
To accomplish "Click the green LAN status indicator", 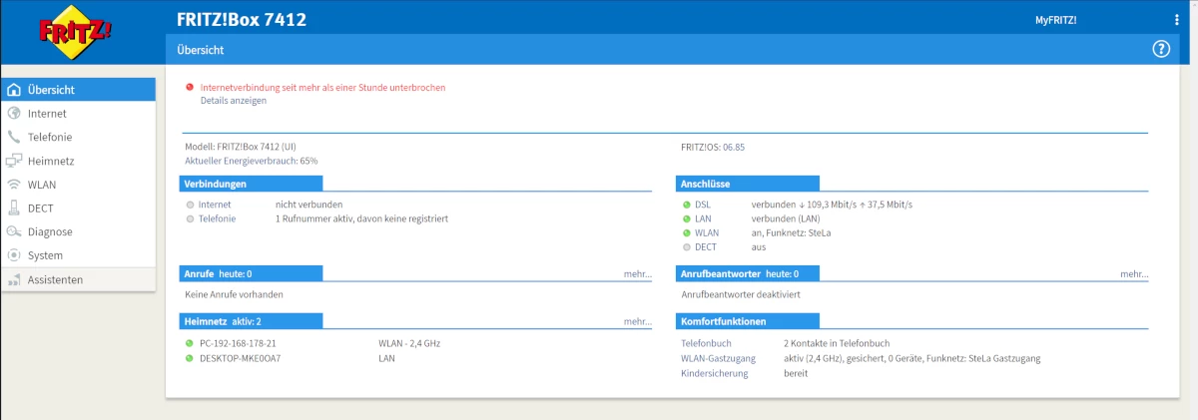I will click(687, 218).
